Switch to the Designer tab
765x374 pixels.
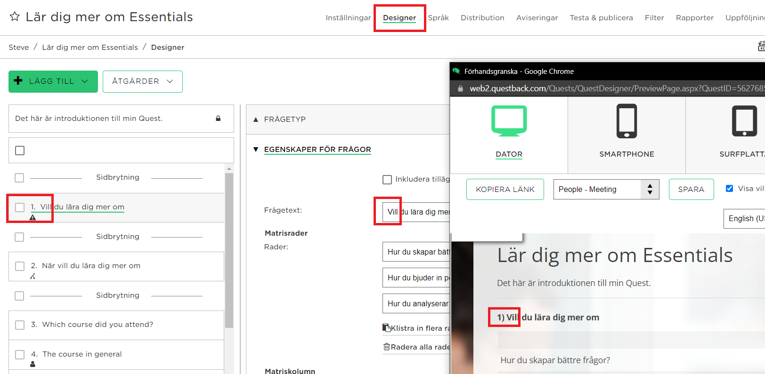pyautogui.click(x=399, y=18)
